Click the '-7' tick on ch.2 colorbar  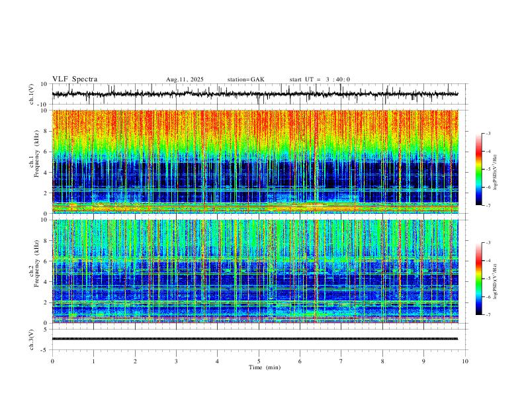pyautogui.click(x=488, y=314)
